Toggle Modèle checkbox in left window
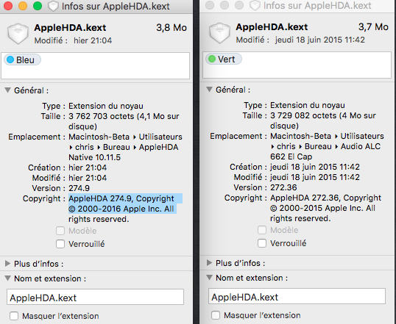 pos(60,231)
